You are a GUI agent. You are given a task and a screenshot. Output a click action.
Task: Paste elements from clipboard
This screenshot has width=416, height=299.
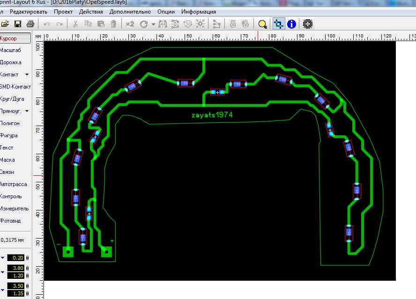pyautogui.click(x=101, y=24)
